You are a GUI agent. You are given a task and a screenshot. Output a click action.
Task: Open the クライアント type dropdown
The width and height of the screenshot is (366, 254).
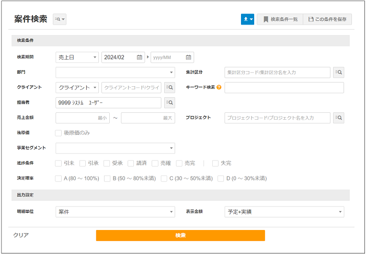tap(77, 87)
